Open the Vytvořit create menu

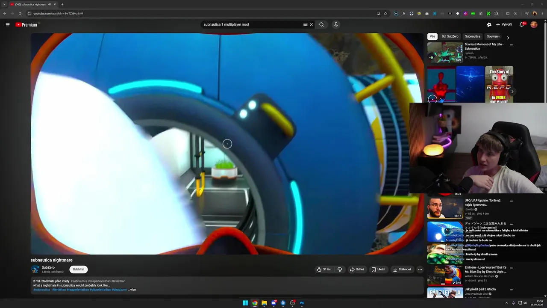tap(504, 25)
